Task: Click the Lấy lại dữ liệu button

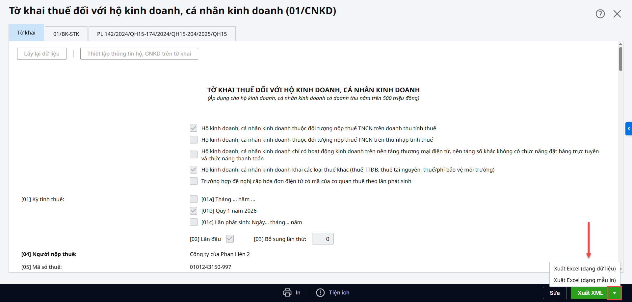Action: (42, 54)
